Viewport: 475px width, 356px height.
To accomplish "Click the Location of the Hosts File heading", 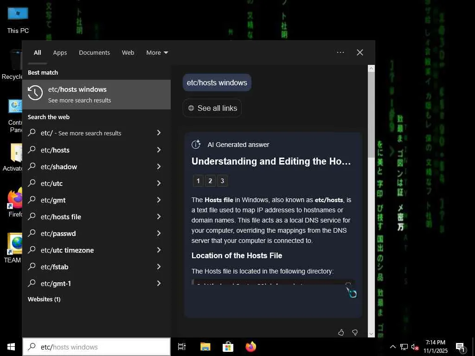I will click(237, 255).
